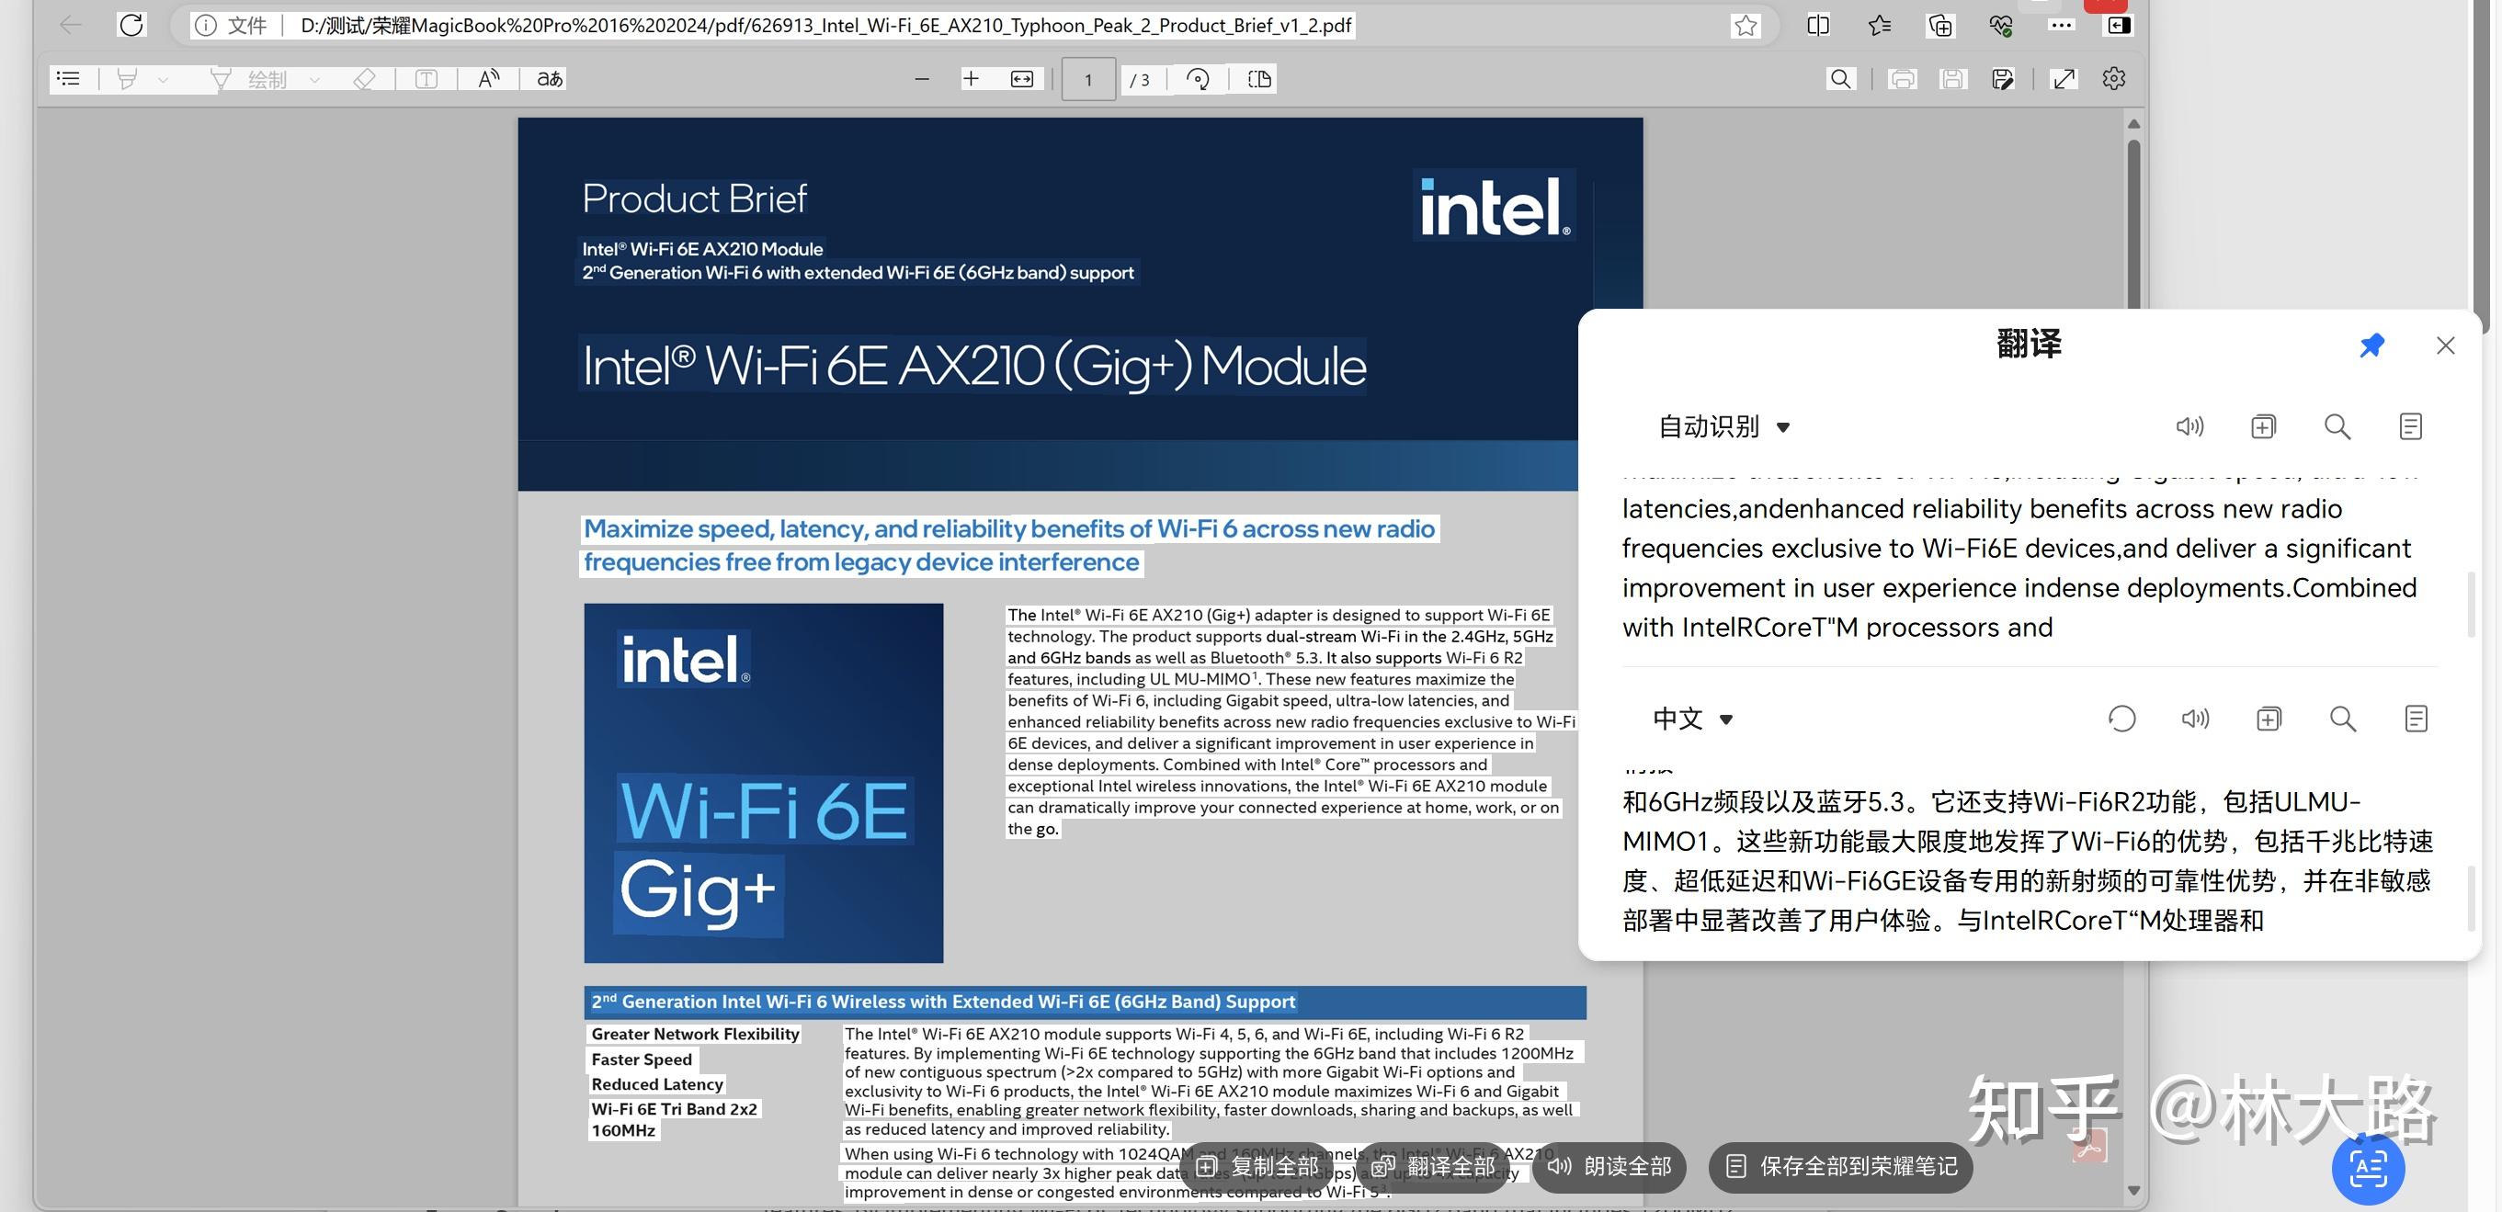Select the highlight pen tool
This screenshot has width=2502, height=1212.
tap(127, 79)
